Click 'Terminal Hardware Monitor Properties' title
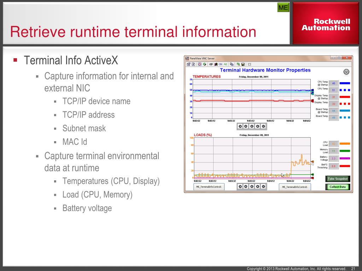Viewport: 362px width, 271px height. point(265,70)
